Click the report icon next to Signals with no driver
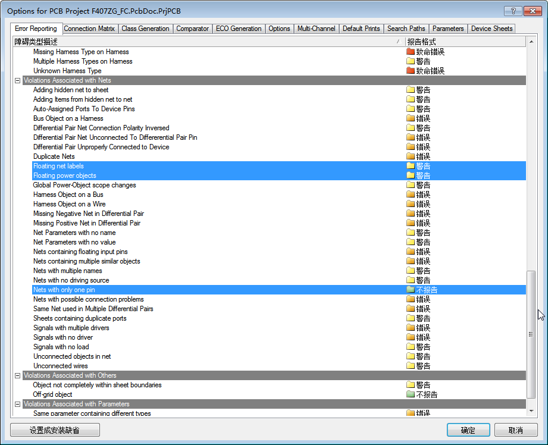 coord(411,337)
